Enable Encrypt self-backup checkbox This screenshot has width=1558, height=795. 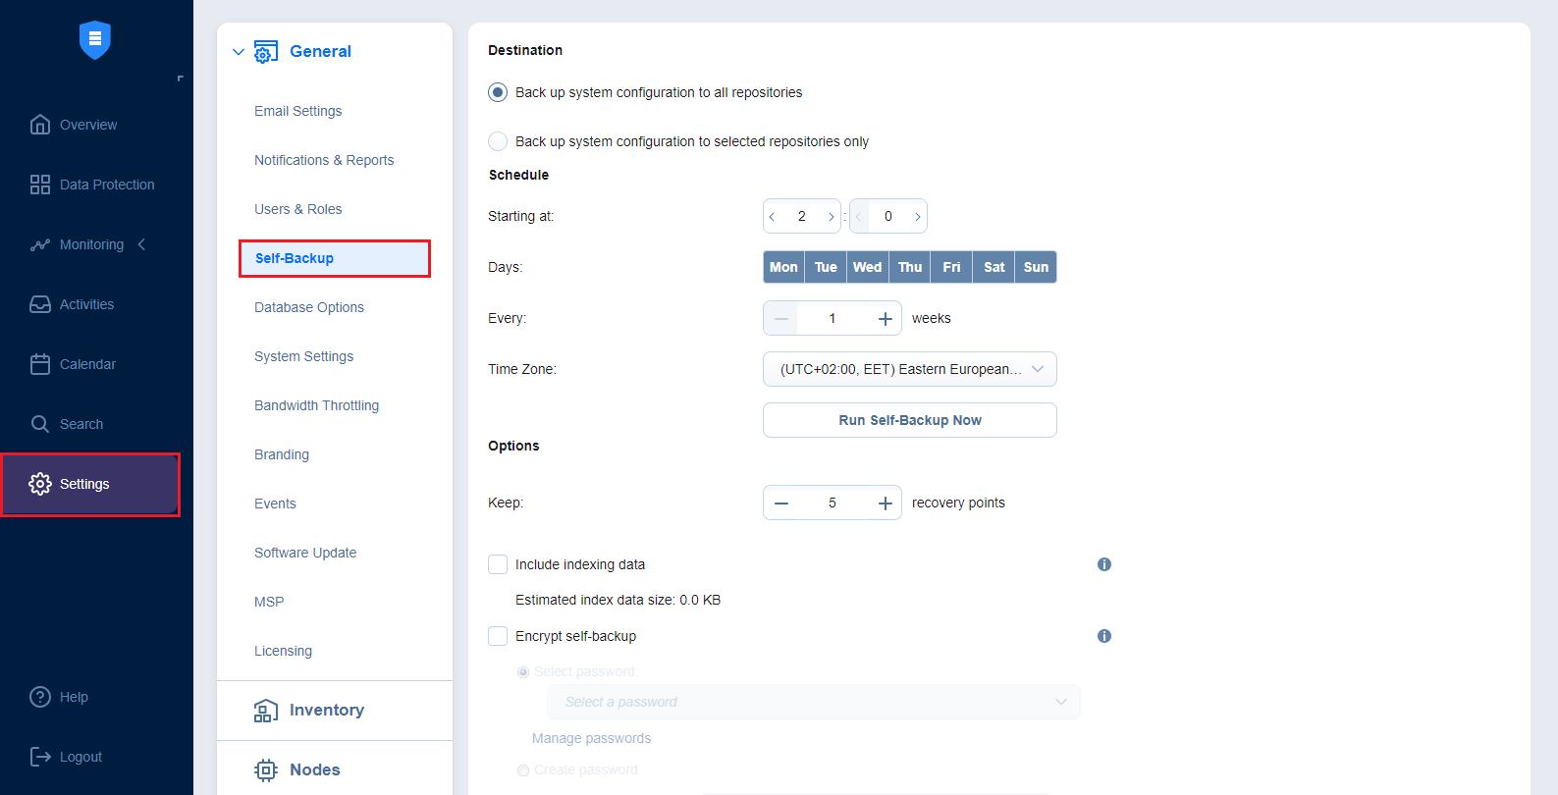tap(498, 636)
